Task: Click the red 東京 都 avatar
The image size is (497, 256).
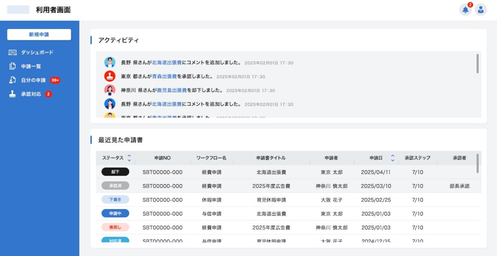Action: point(110,76)
